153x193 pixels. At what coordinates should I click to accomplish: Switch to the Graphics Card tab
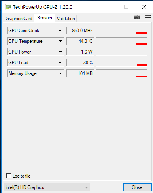pyautogui.click(x=19, y=19)
